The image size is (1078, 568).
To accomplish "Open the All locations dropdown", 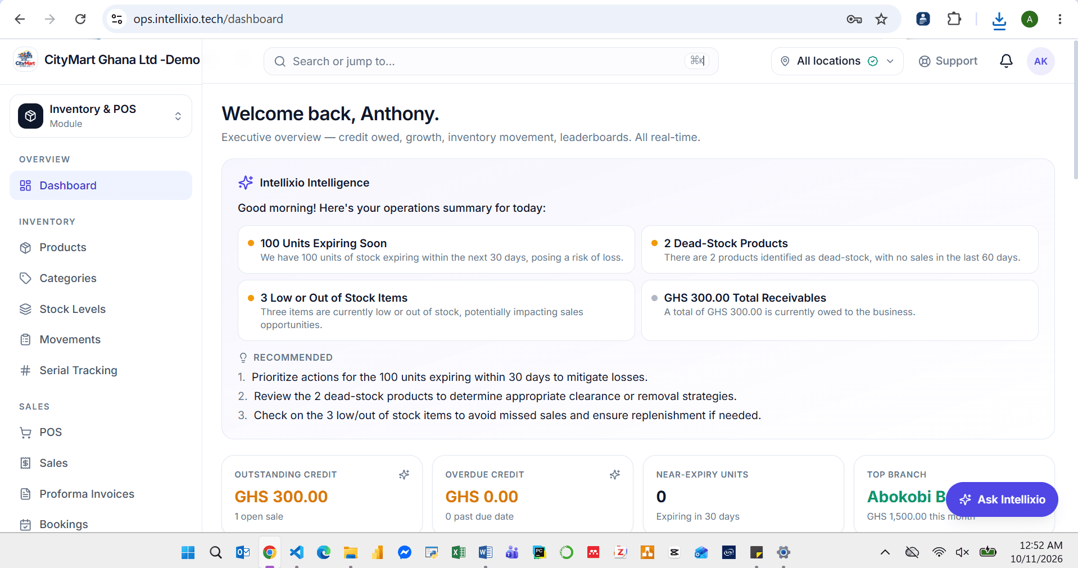I will click(x=837, y=61).
